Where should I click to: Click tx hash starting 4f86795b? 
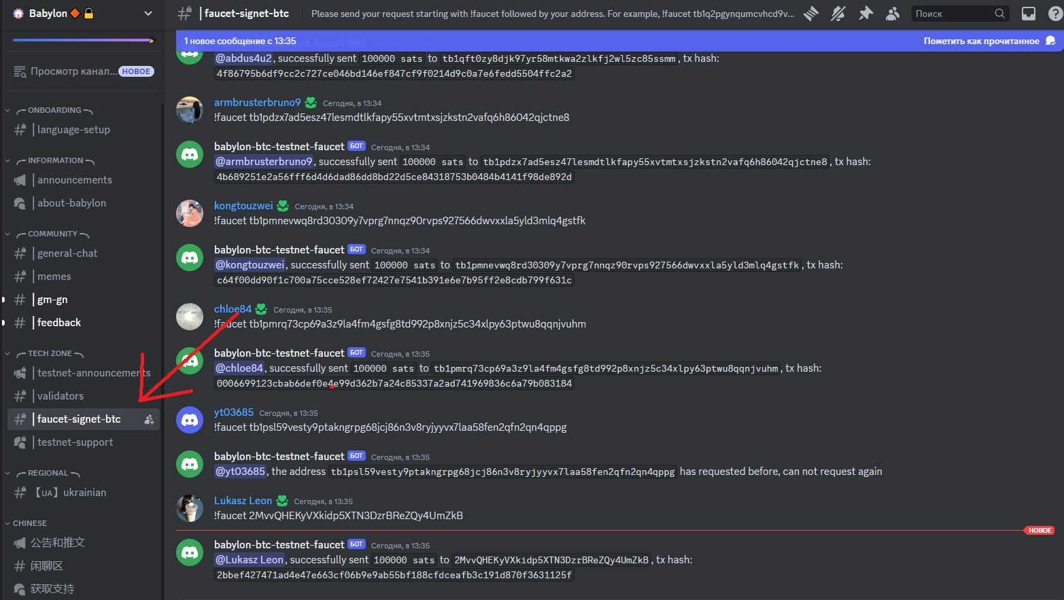click(394, 73)
